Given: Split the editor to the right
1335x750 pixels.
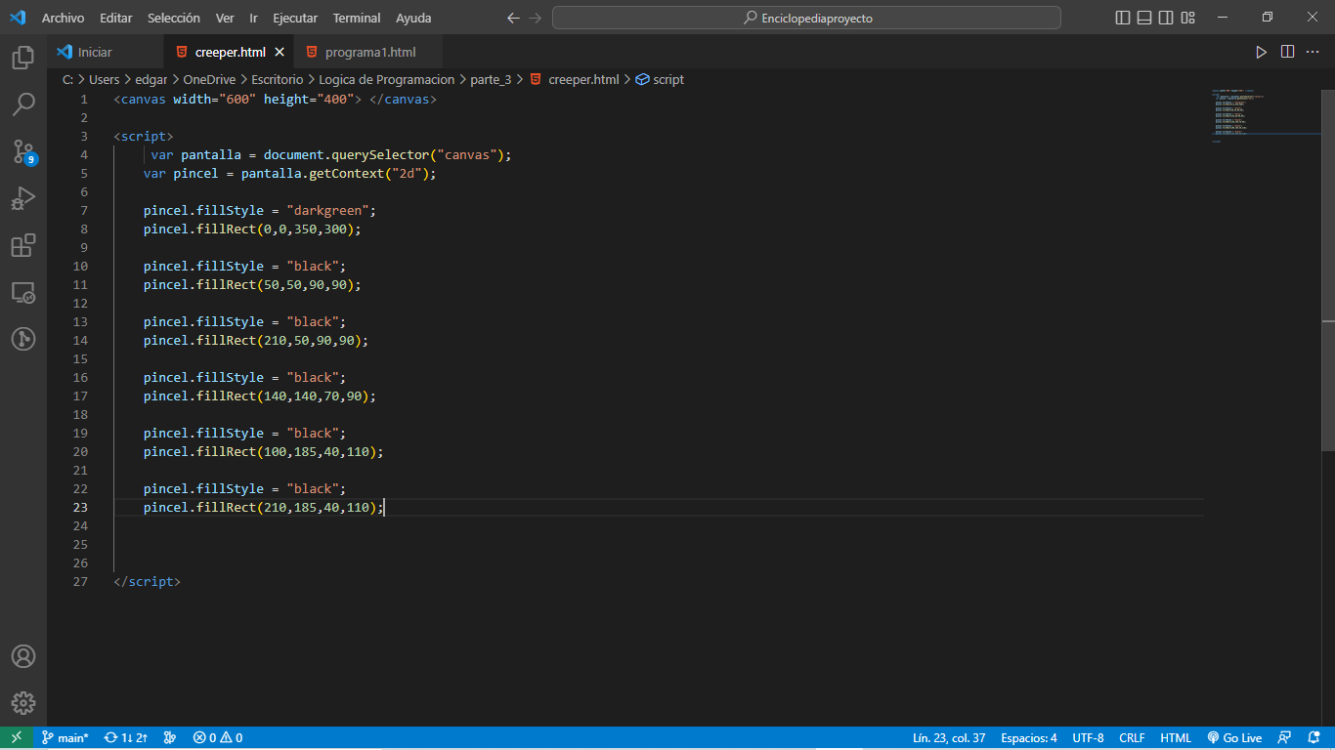Looking at the screenshot, I should tap(1287, 52).
